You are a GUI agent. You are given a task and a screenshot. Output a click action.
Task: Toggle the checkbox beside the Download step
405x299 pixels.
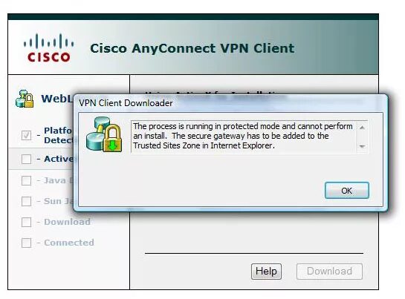(26, 222)
